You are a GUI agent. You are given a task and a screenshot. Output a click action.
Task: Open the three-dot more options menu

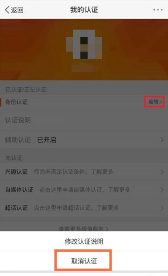(158, 10)
